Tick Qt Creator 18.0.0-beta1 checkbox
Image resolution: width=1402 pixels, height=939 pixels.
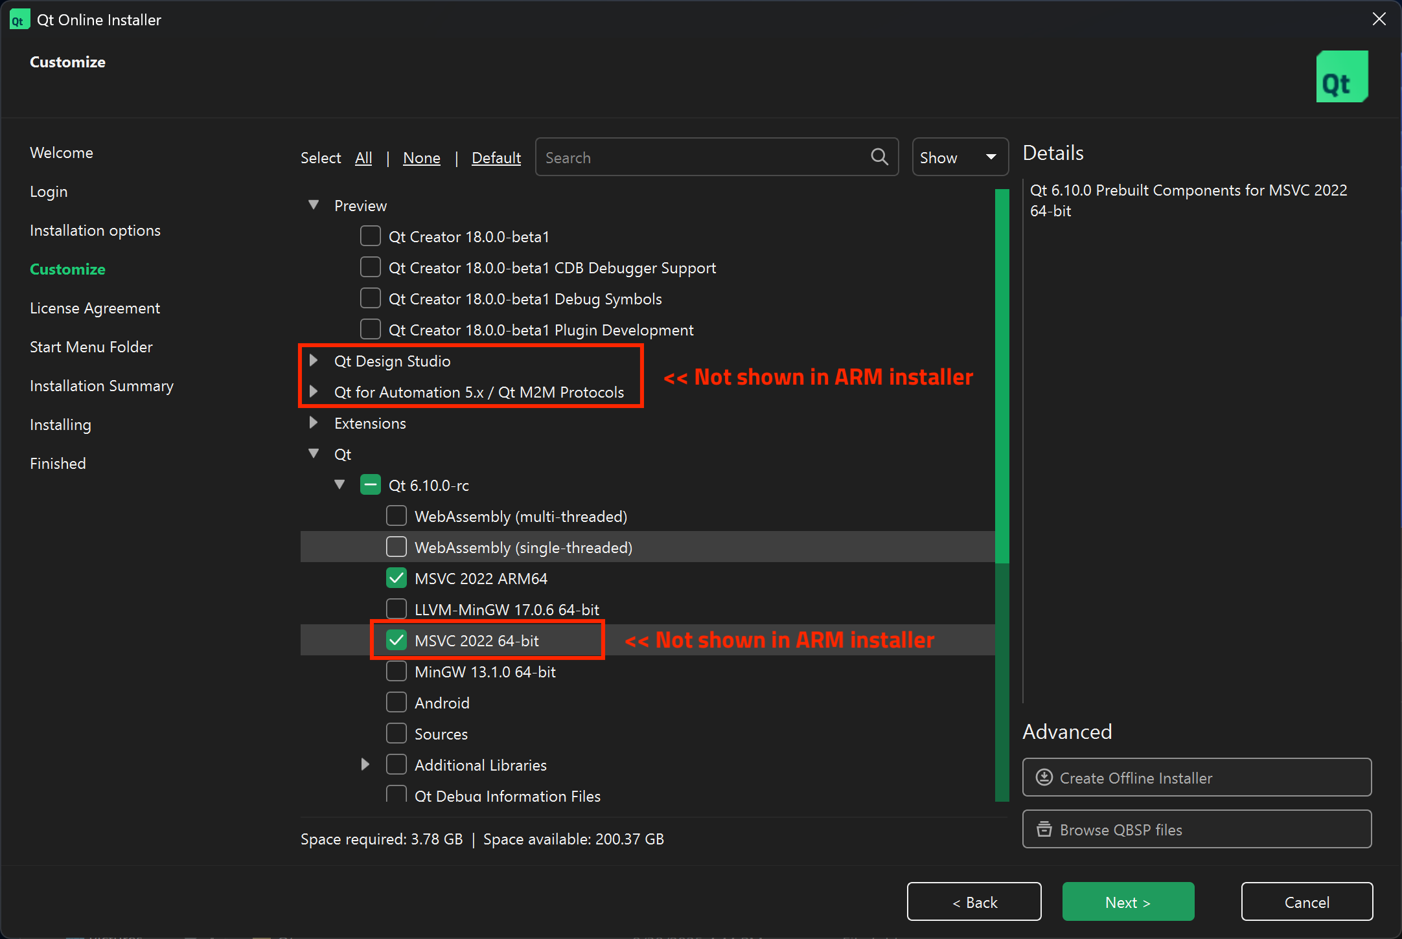point(371,236)
